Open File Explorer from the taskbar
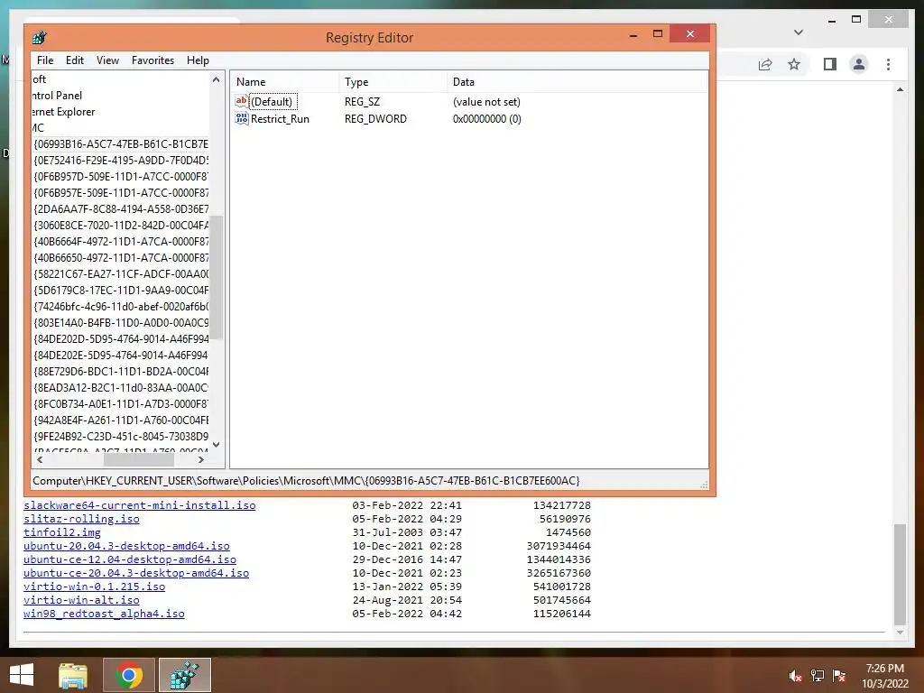The image size is (924, 693). point(73,675)
